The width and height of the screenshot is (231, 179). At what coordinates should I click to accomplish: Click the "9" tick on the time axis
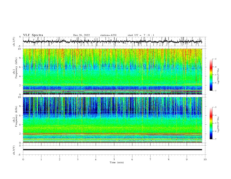tap(187, 159)
